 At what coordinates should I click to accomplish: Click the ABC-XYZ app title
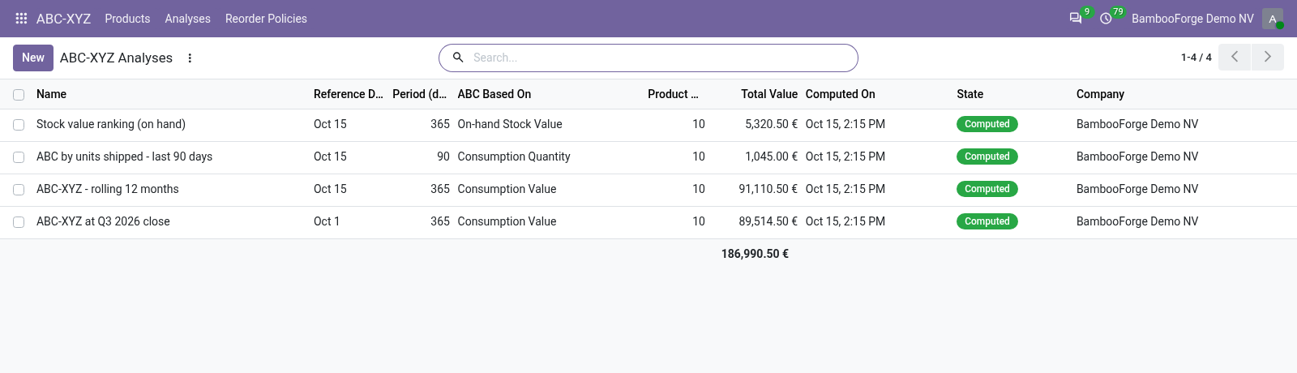point(63,19)
